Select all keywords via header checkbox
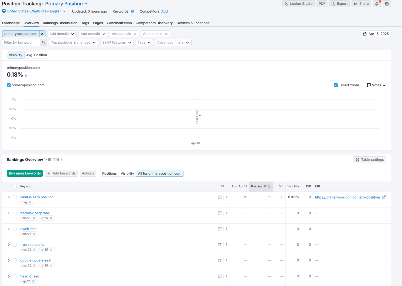The height and width of the screenshot is (286, 402). [x=15, y=187]
